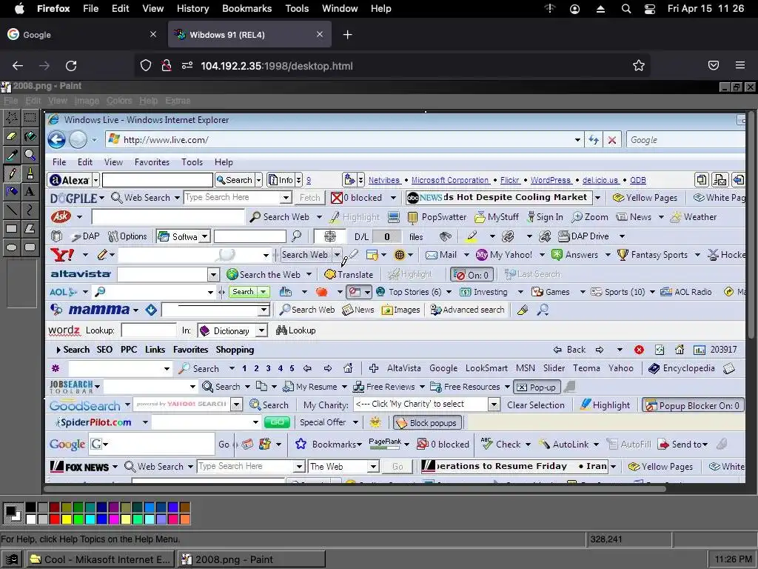Pick the brown color swatch
This screenshot has width=758, height=569.
coord(184,507)
